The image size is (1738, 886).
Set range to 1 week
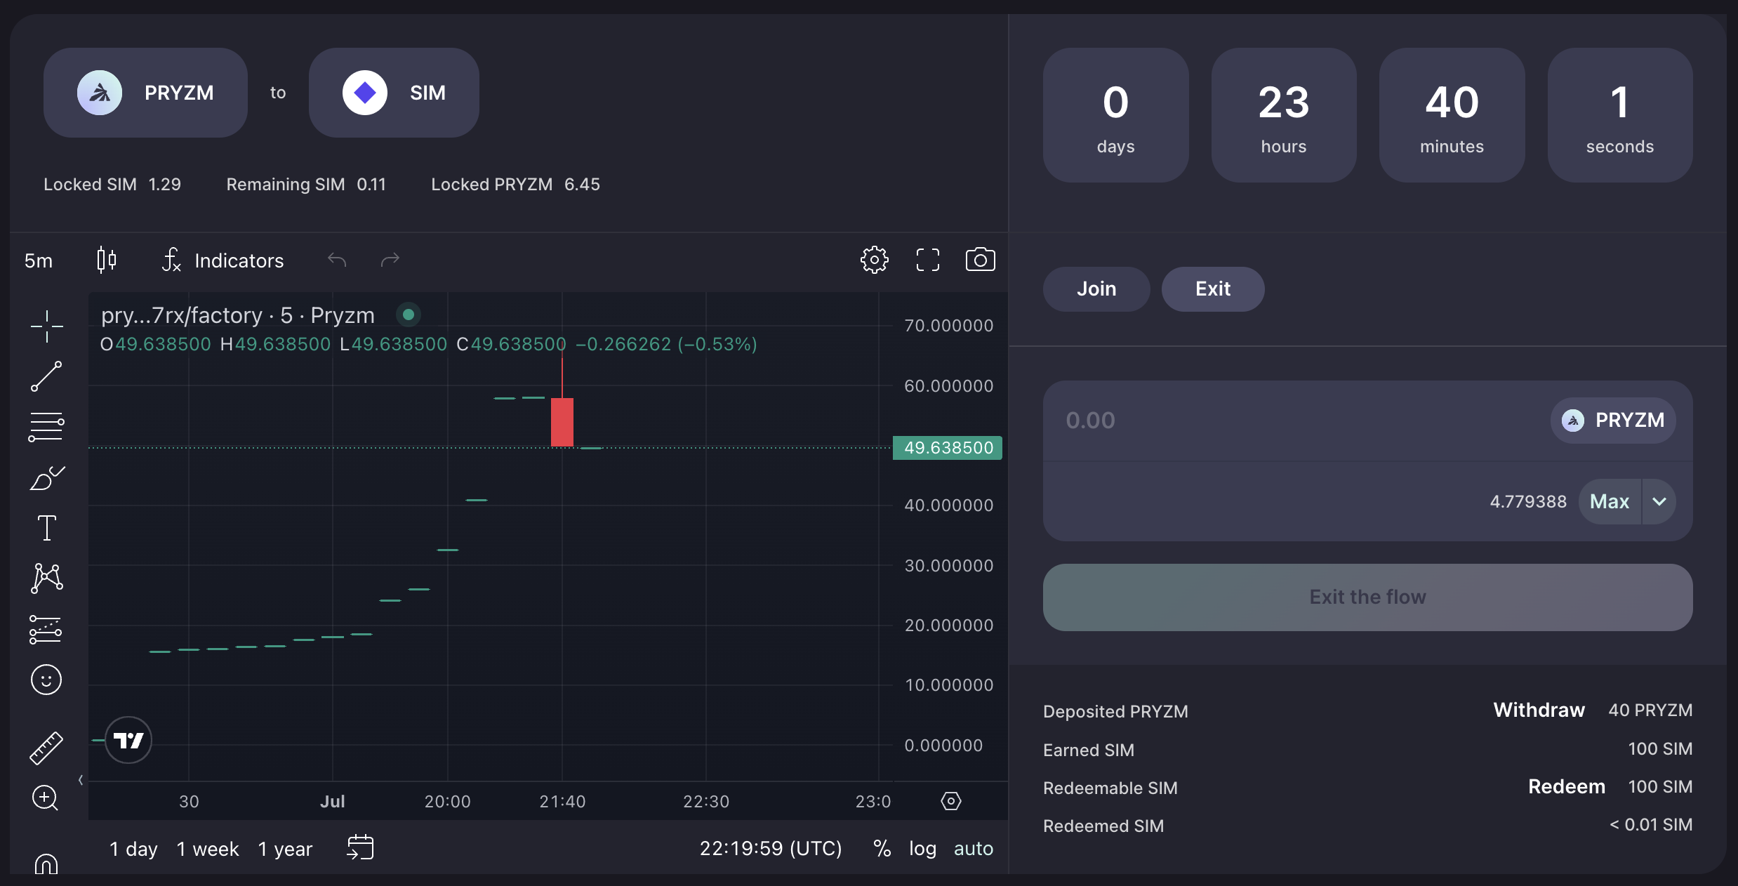point(208,849)
